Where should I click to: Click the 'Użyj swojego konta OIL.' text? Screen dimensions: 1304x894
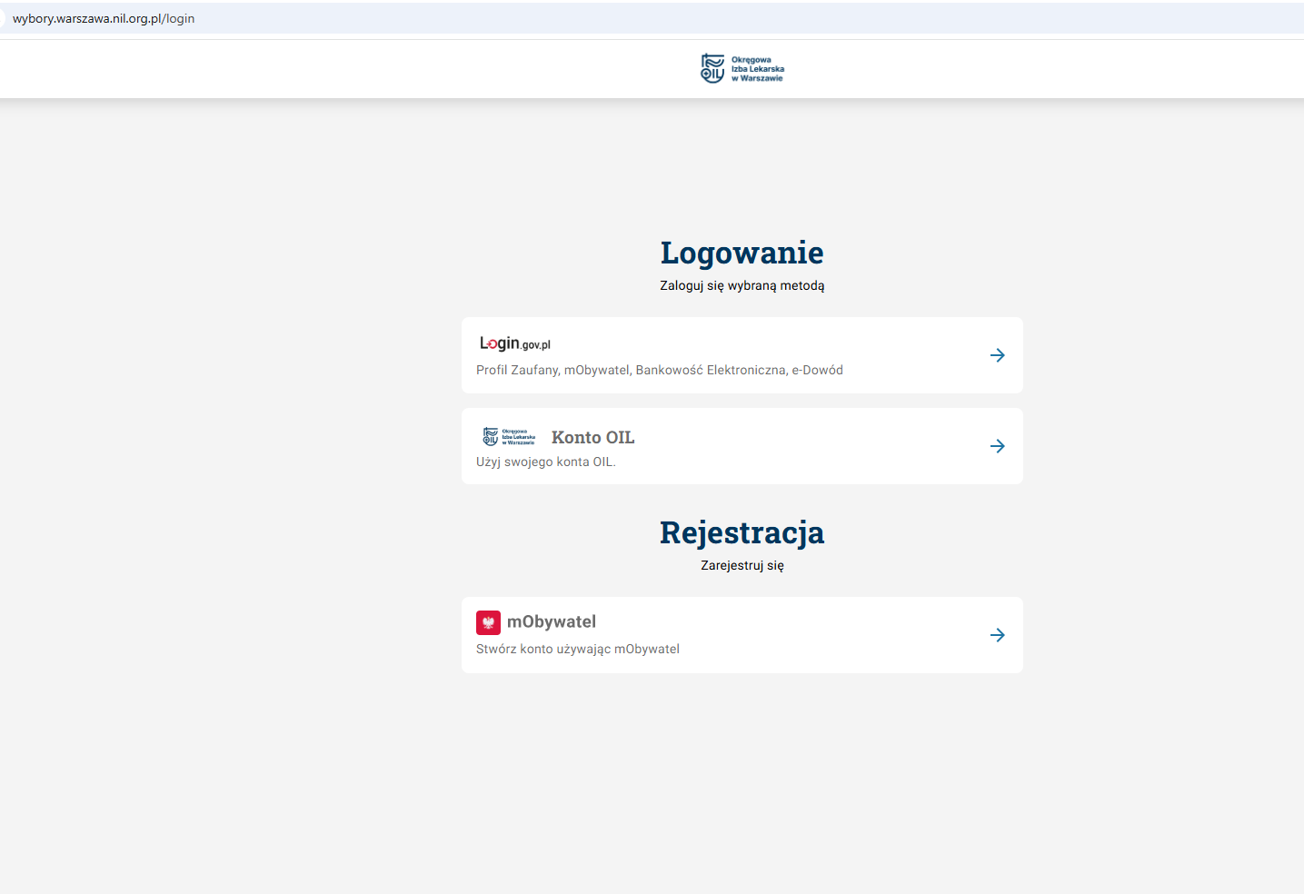click(x=546, y=462)
